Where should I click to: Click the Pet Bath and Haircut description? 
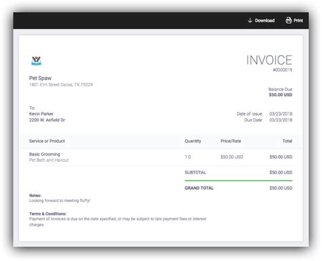click(49, 160)
